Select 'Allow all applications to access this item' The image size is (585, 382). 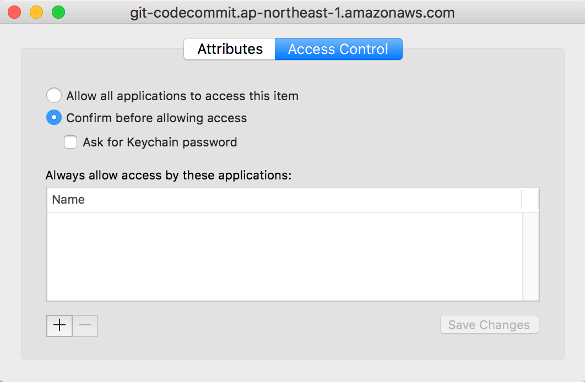53,95
